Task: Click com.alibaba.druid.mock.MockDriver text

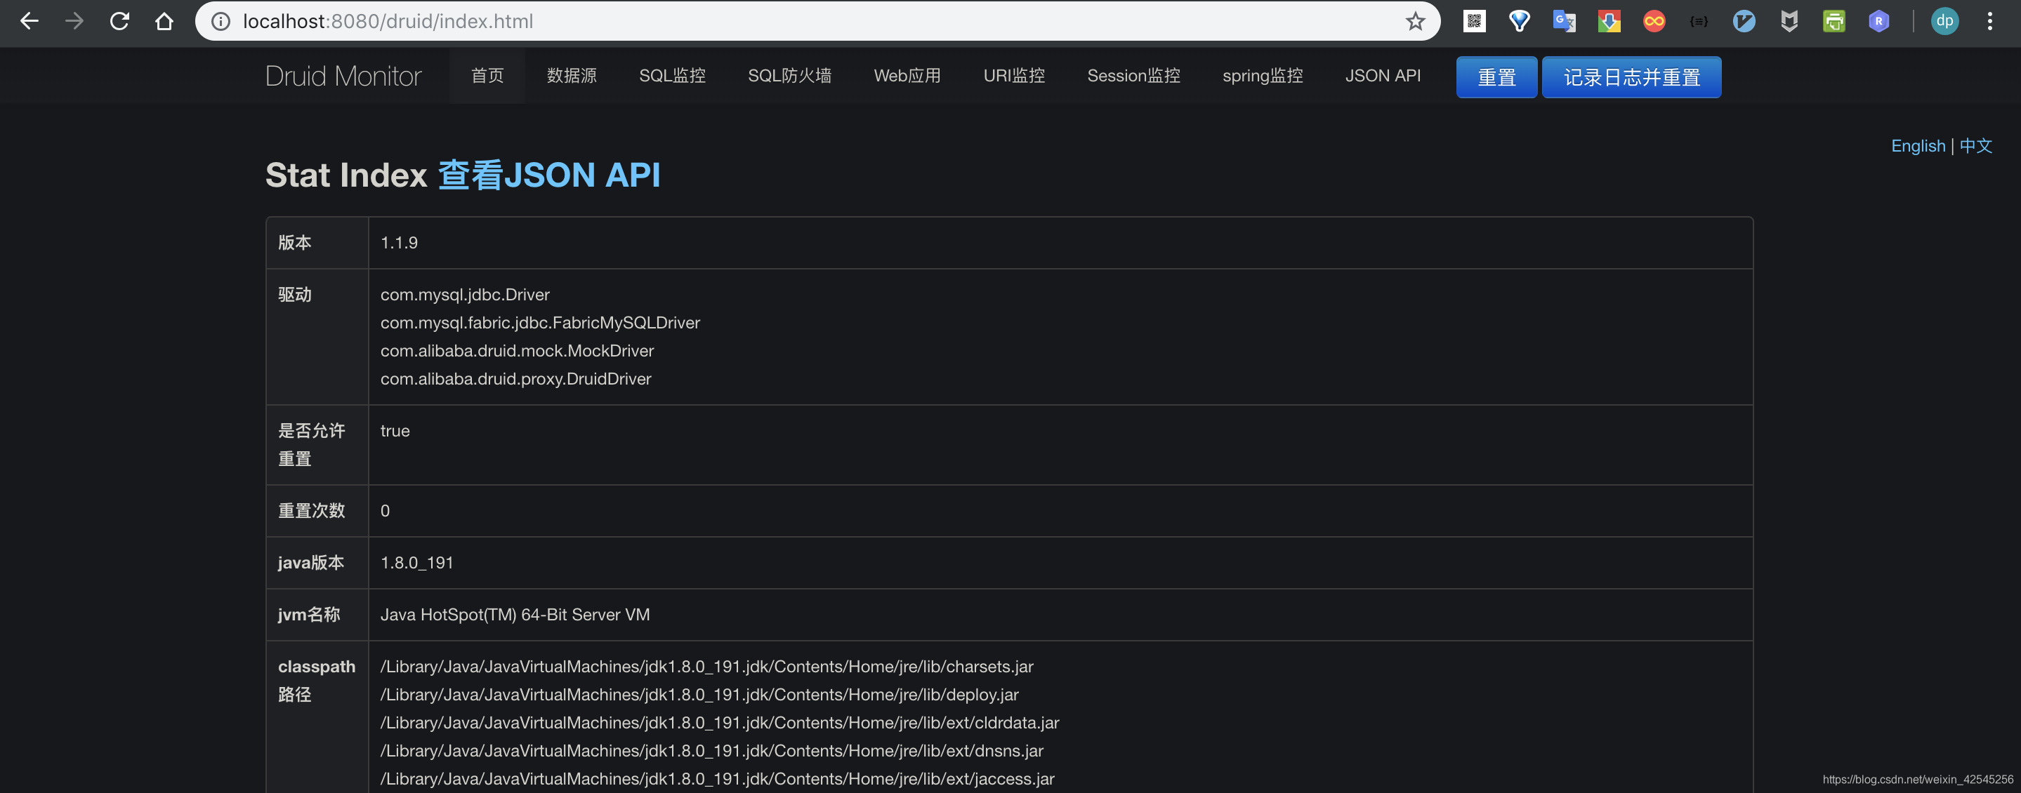Action: 517,351
